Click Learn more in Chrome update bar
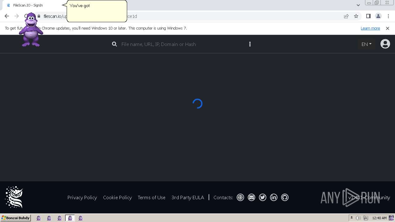 point(370,28)
